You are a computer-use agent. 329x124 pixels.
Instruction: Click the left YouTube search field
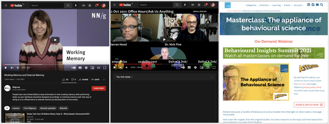47,5
